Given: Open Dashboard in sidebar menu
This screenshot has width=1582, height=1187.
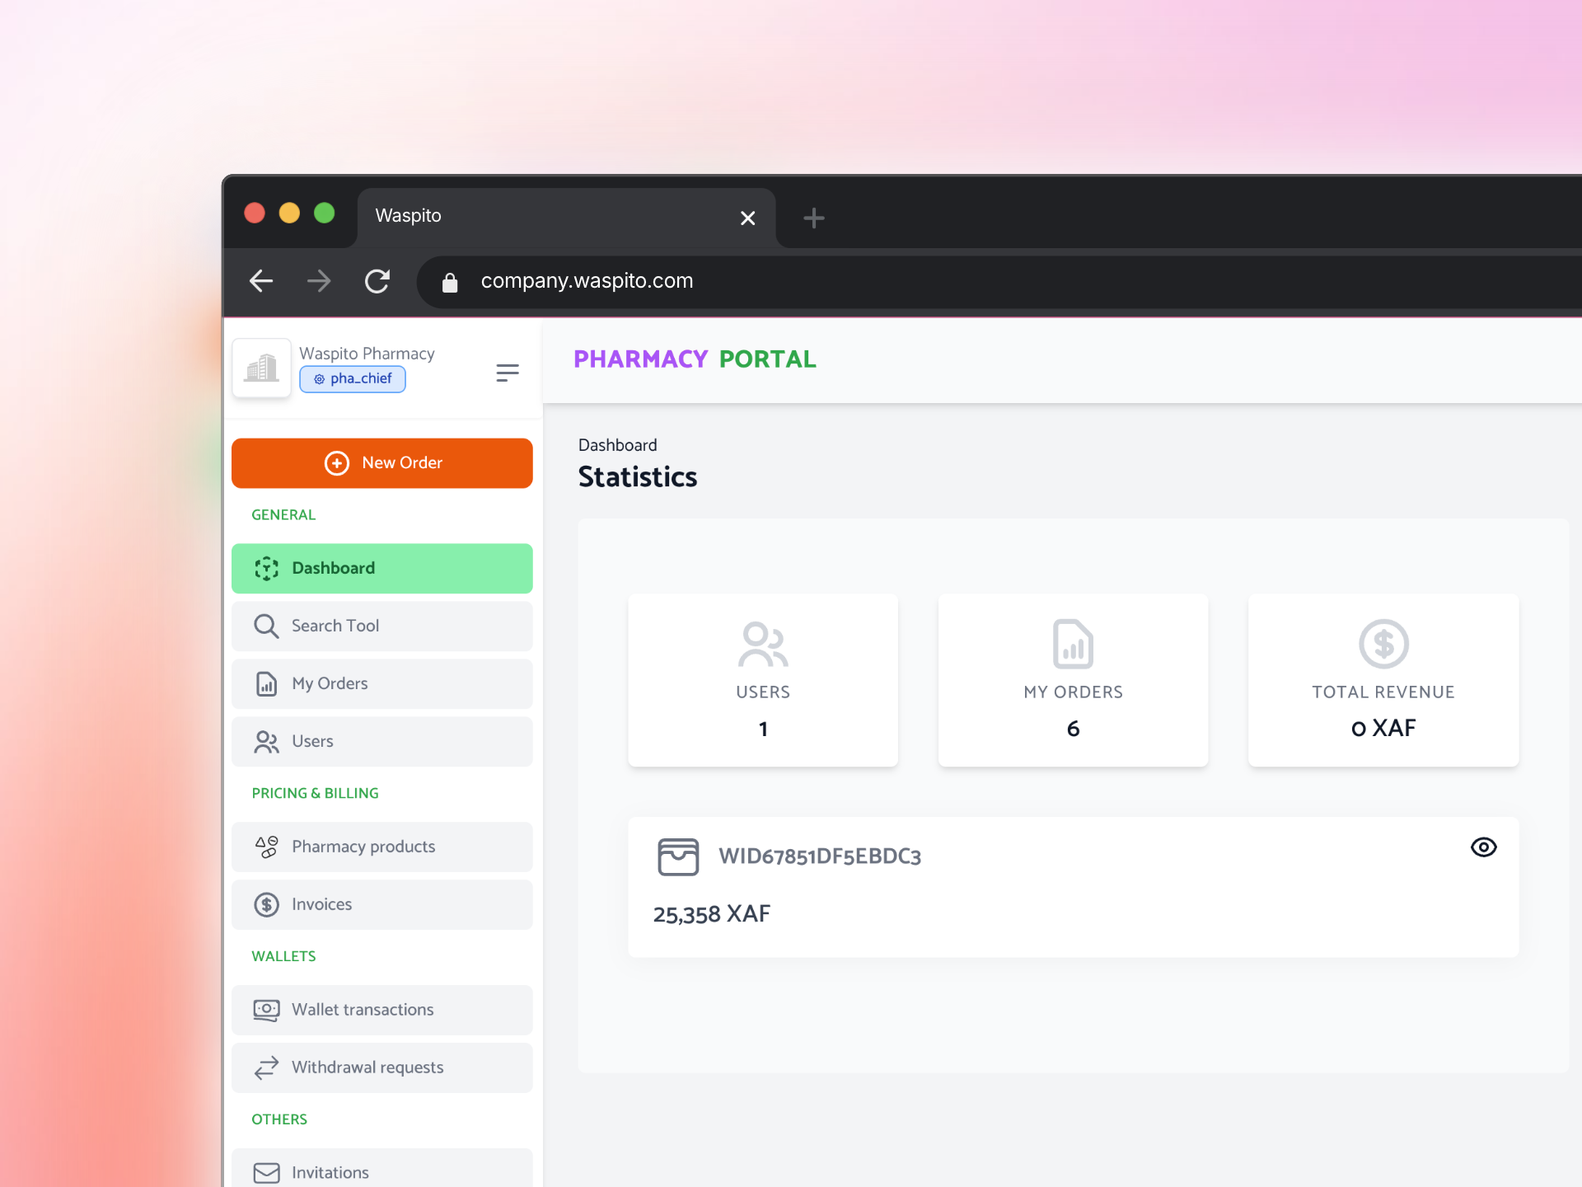Looking at the screenshot, I should [x=382, y=569].
